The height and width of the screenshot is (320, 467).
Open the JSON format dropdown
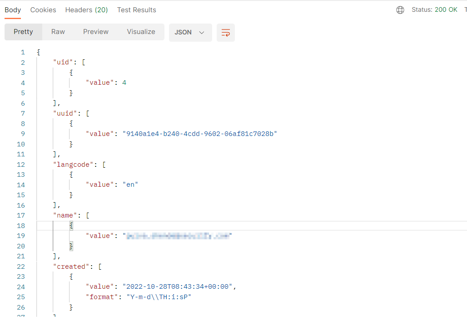190,33
